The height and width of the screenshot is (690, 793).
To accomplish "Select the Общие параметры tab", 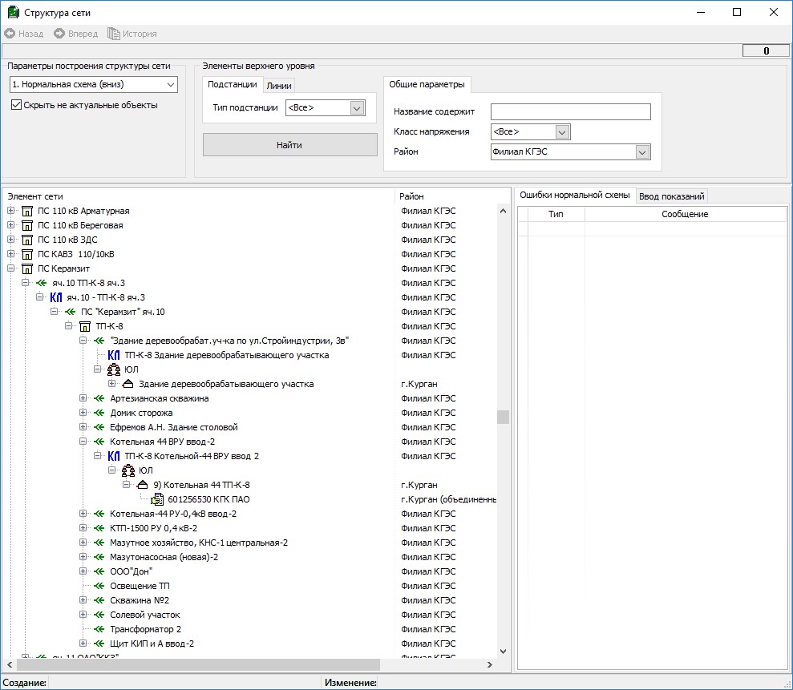I will (427, 84).
